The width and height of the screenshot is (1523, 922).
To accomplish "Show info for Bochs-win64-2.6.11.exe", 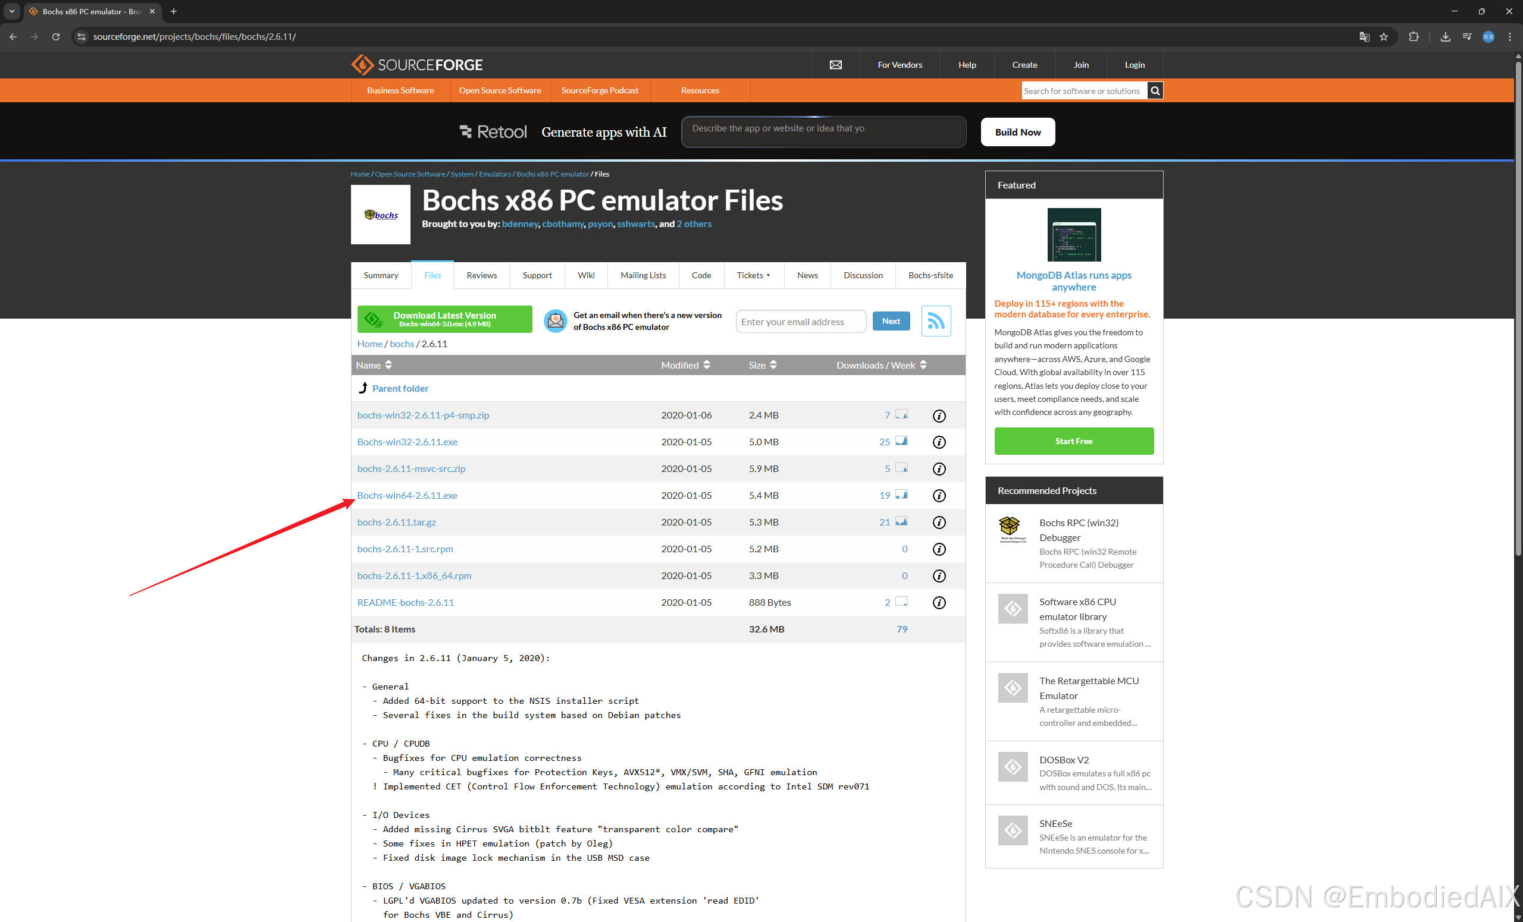I will (x=939, y=496).
